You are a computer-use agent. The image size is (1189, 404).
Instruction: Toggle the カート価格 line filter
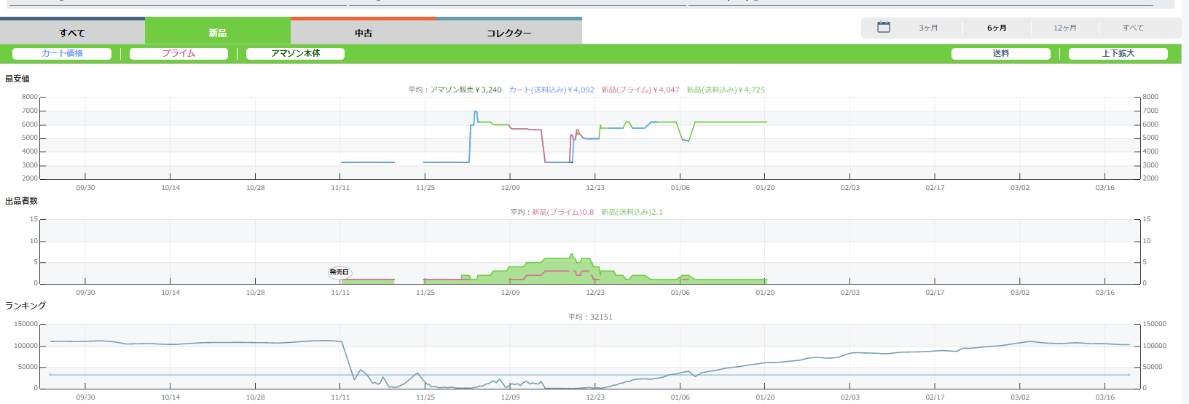click(x=62, y=54)
